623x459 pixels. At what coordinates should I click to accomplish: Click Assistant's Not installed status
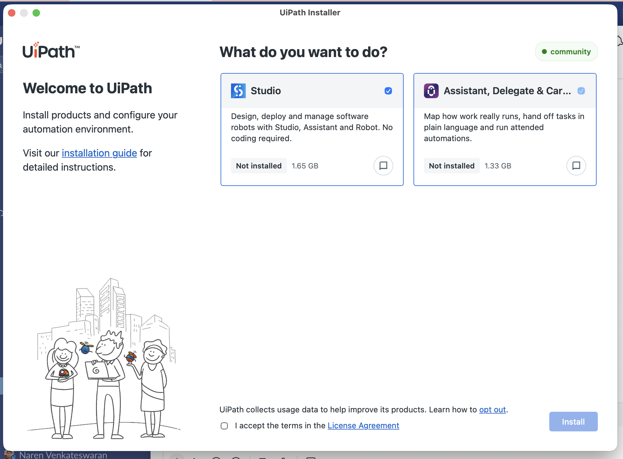pos(452,166)
